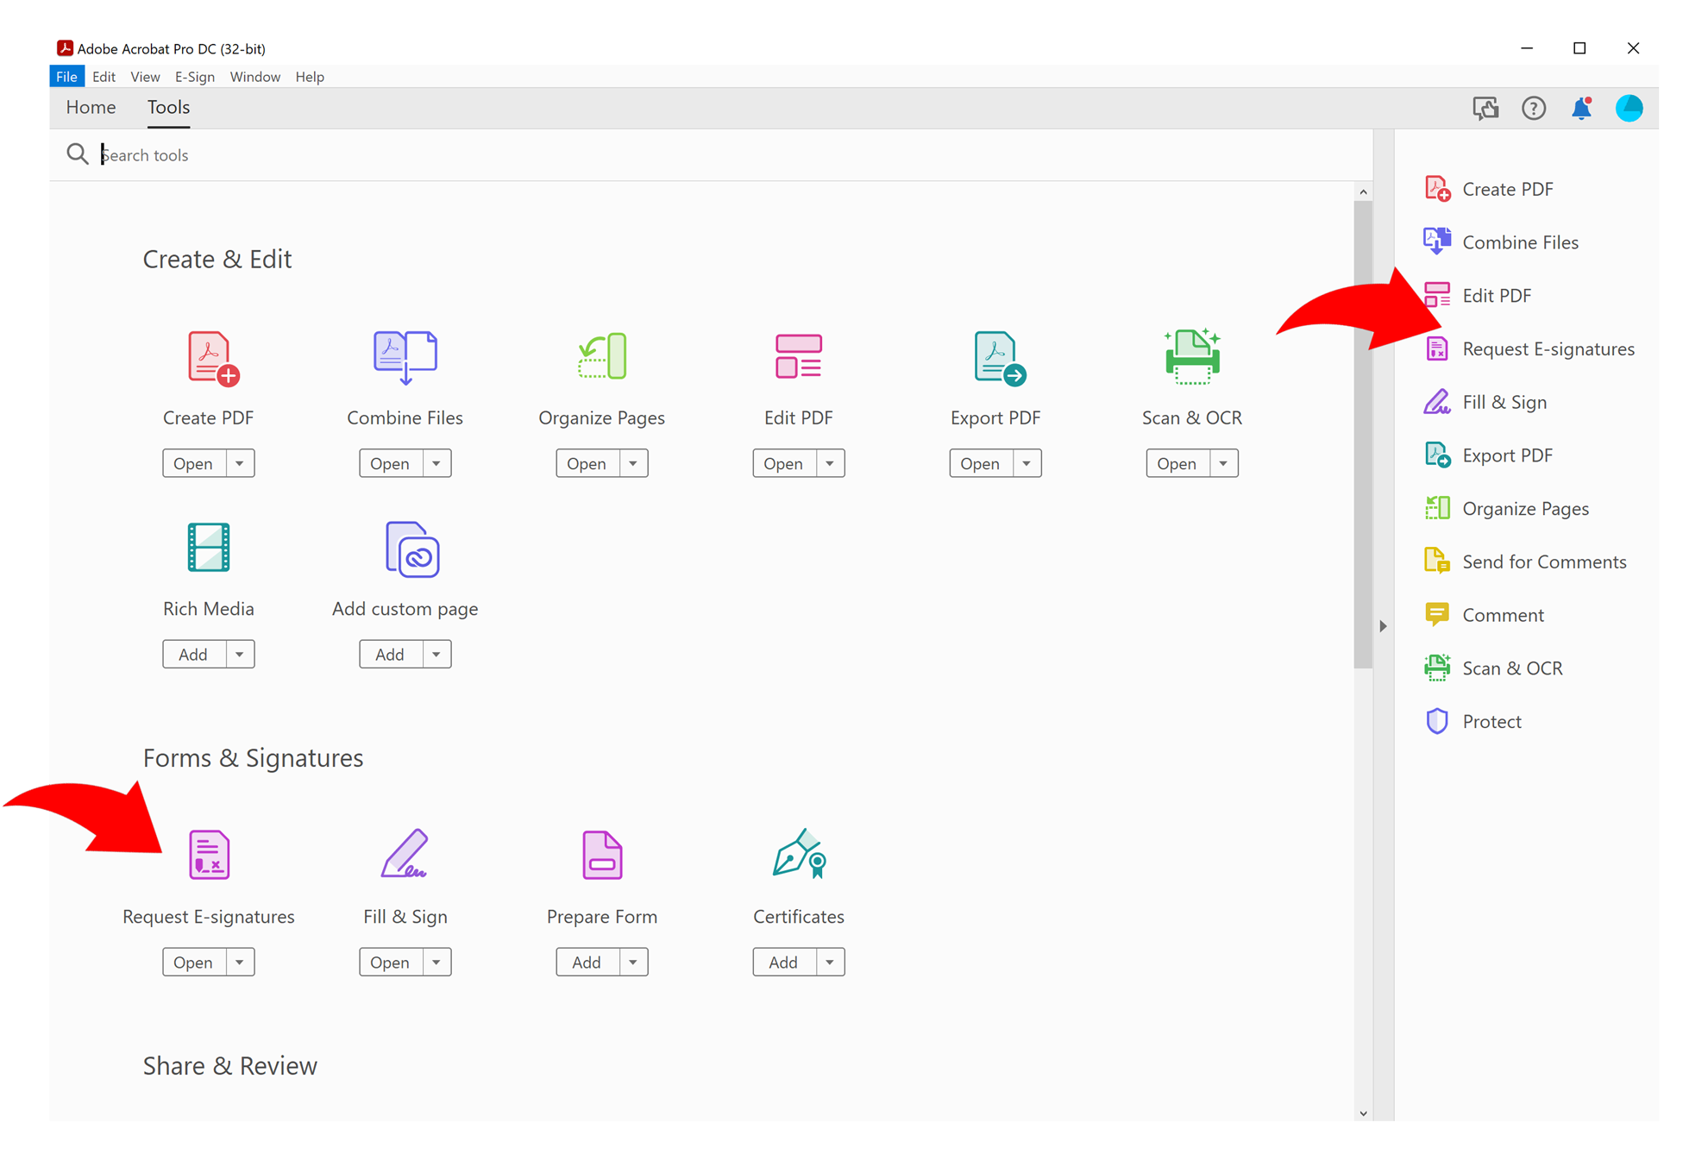
Task: Select the Tools tab
Action: tap(168, 108)
